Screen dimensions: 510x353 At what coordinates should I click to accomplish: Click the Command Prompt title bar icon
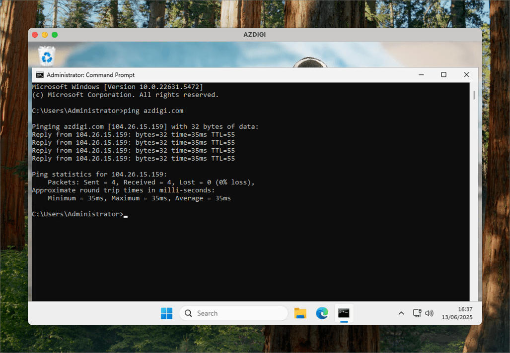pos(40,75)
